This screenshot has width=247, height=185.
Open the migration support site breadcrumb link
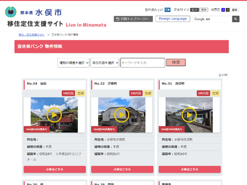[32, 35]
